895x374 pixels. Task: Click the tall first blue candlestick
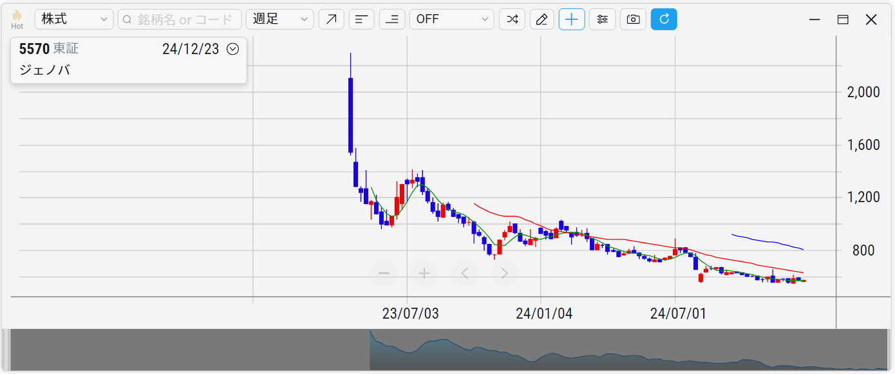tap(350, 115)
